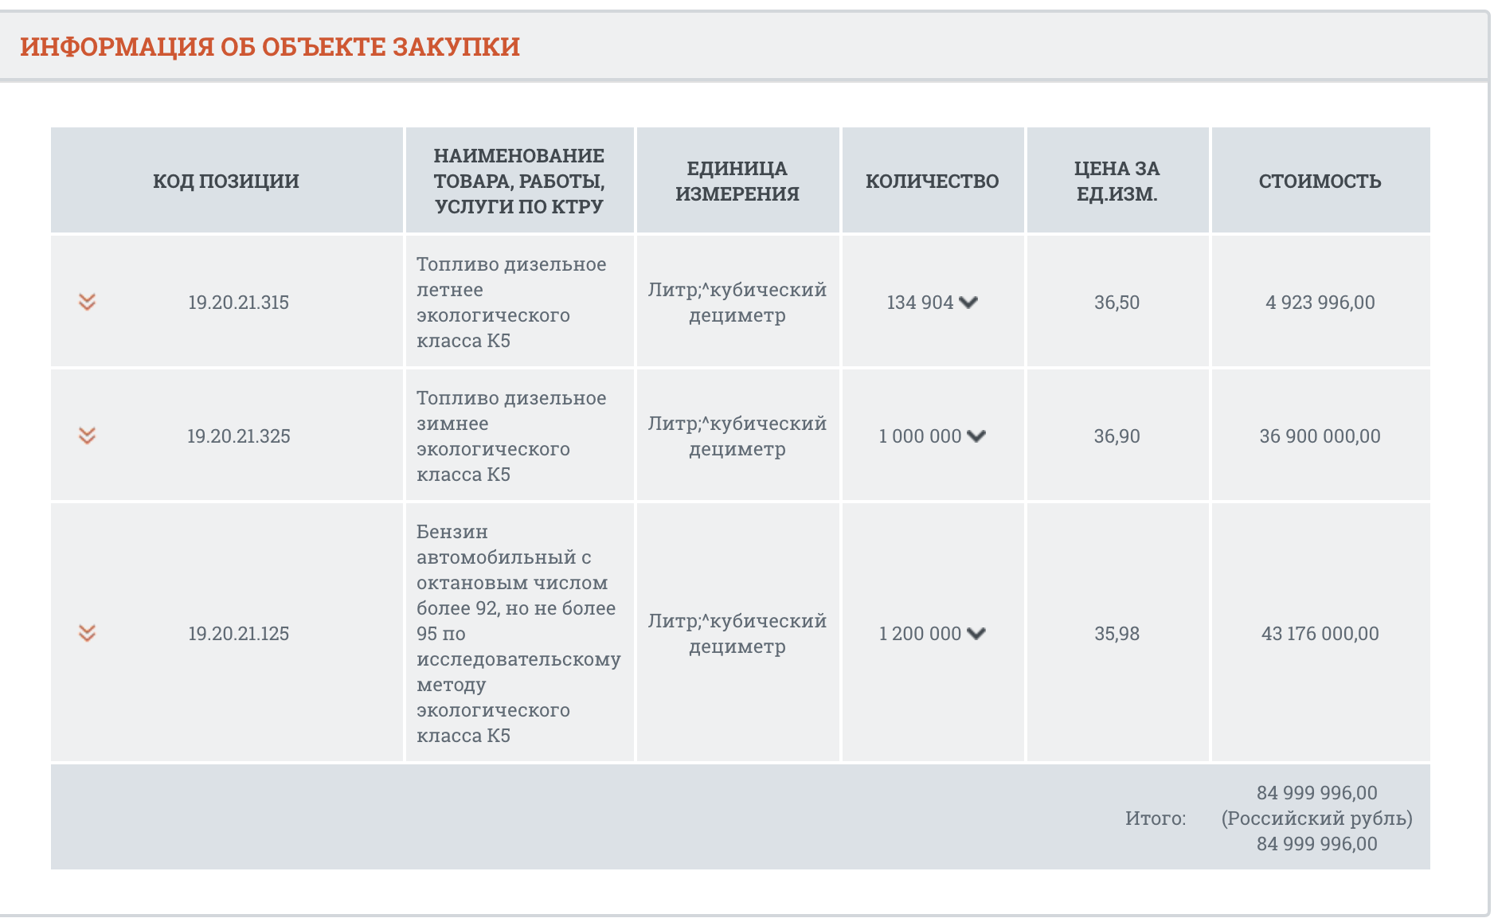Click the ИНФОРМАЦИЯ ОБ ОБЪЕКТЕ ЗАКУПКИ section heading
The width and height of the screenshot is (1494, 922).
point(270,46)
